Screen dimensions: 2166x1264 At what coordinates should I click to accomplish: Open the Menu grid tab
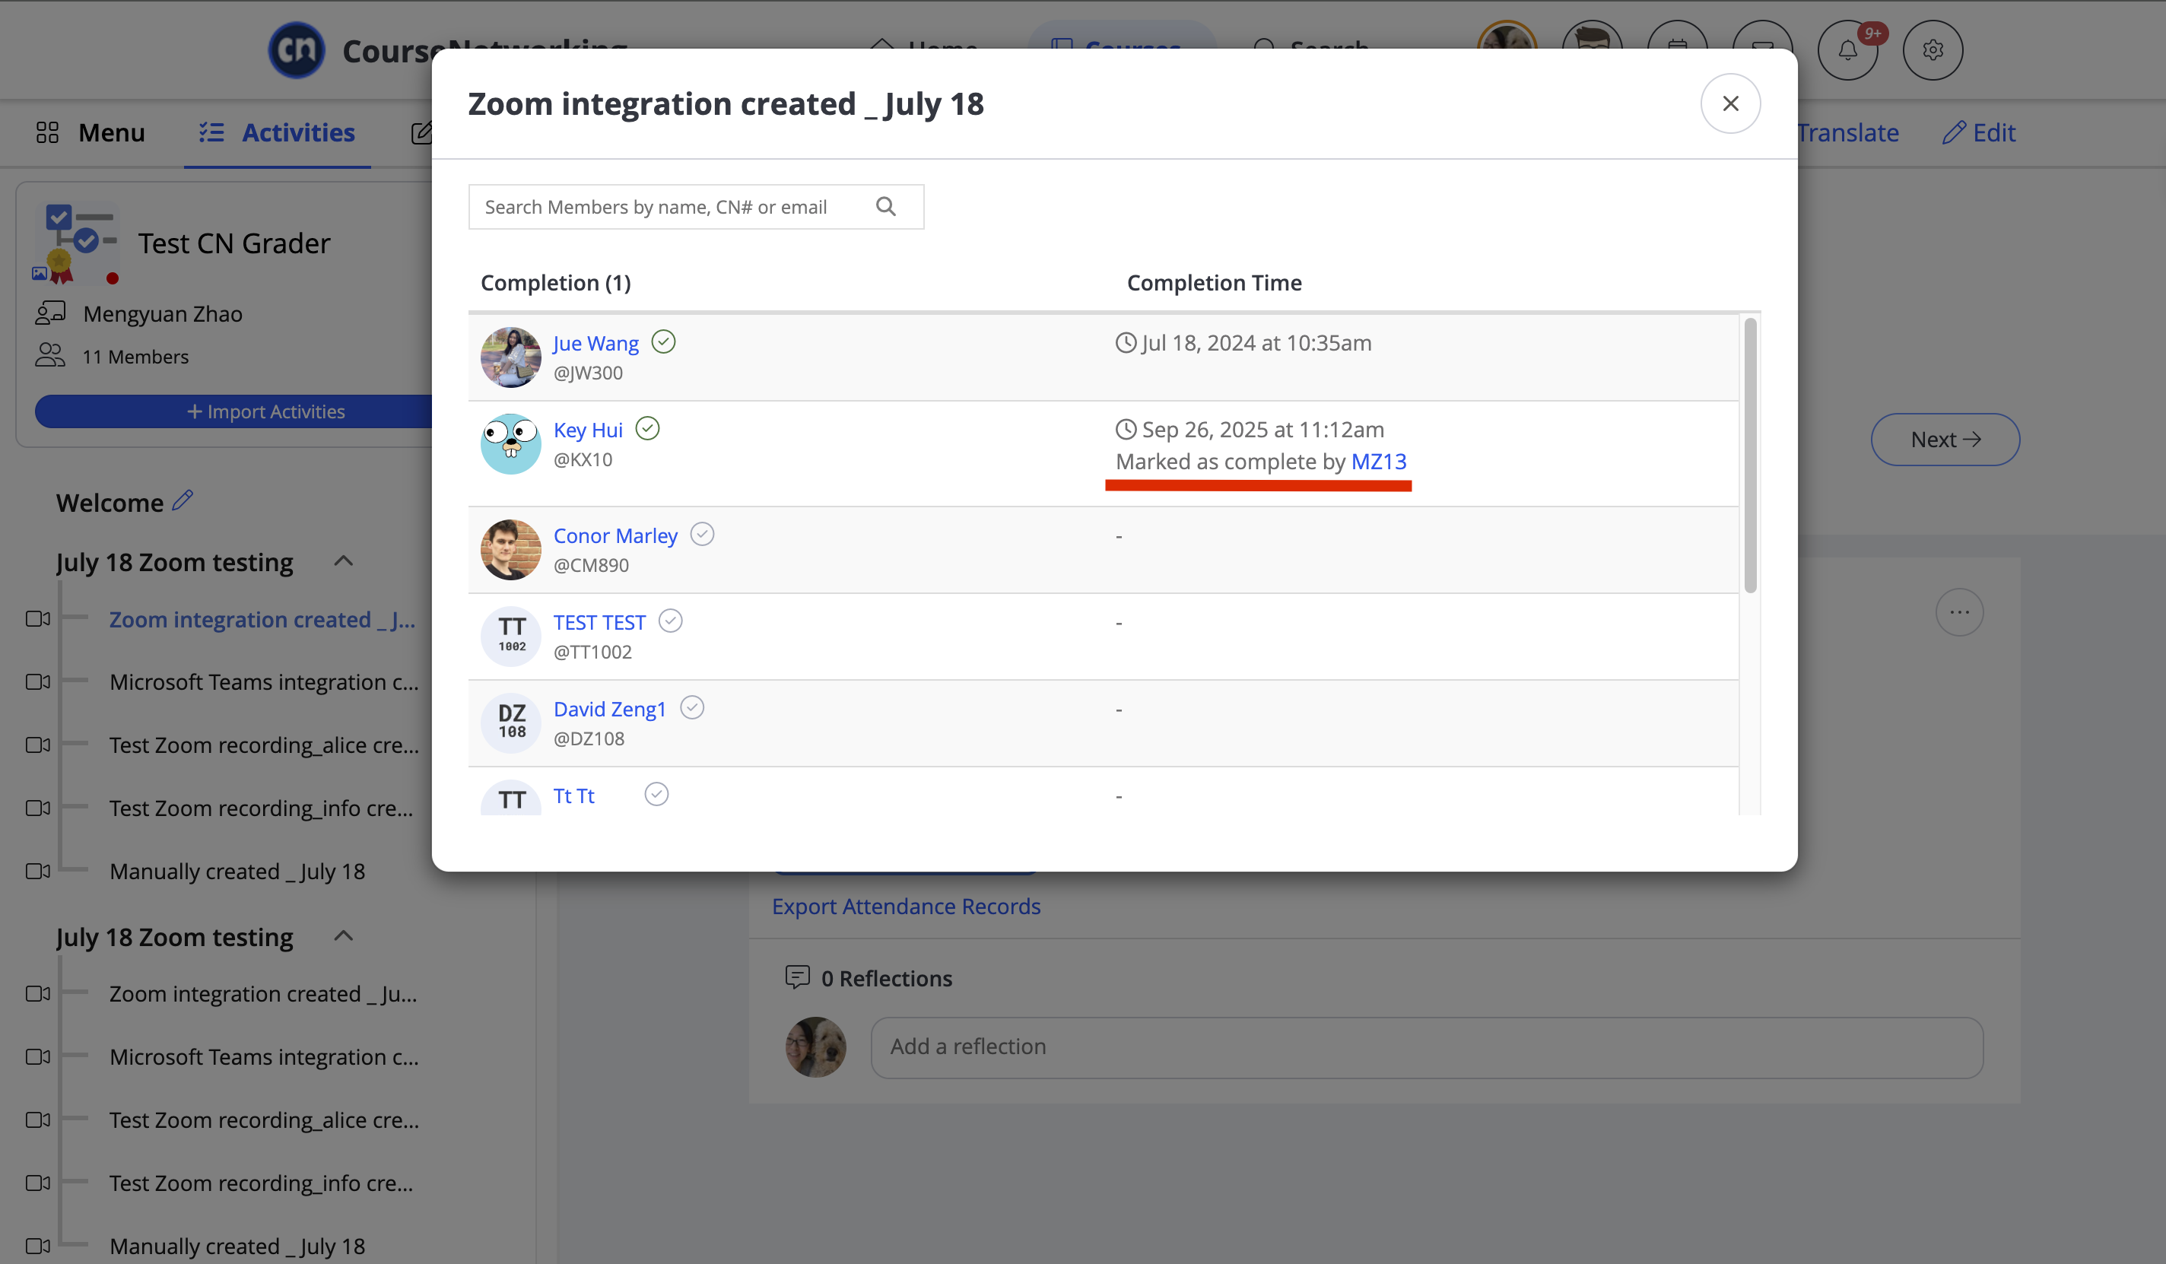coord(91,132)
